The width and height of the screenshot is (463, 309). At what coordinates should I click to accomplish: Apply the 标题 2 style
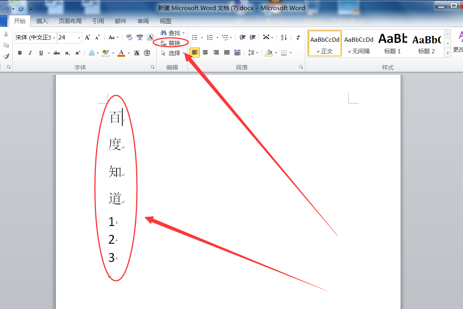coord(426,43)
